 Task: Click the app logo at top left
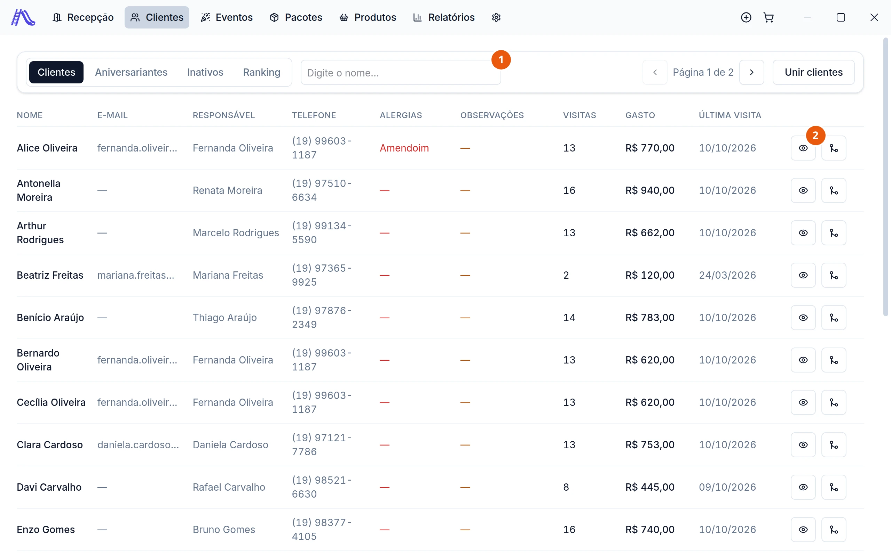(23, 17)
